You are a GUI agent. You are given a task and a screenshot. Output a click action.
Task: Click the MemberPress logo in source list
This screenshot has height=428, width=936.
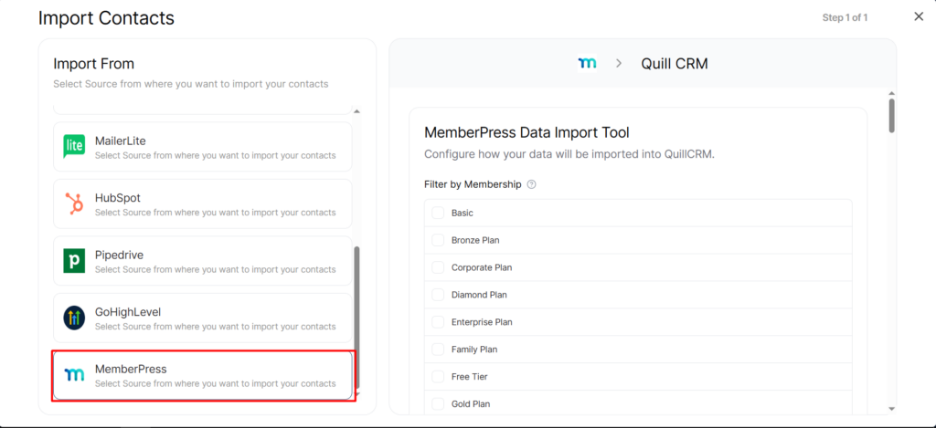click(x=74, y=374)
